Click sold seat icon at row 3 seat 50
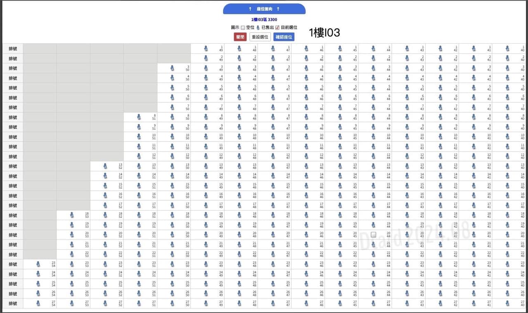 click(172, 68)
